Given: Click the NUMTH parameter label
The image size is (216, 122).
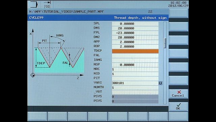Looking at the screenshot, I should pos(99,87).
